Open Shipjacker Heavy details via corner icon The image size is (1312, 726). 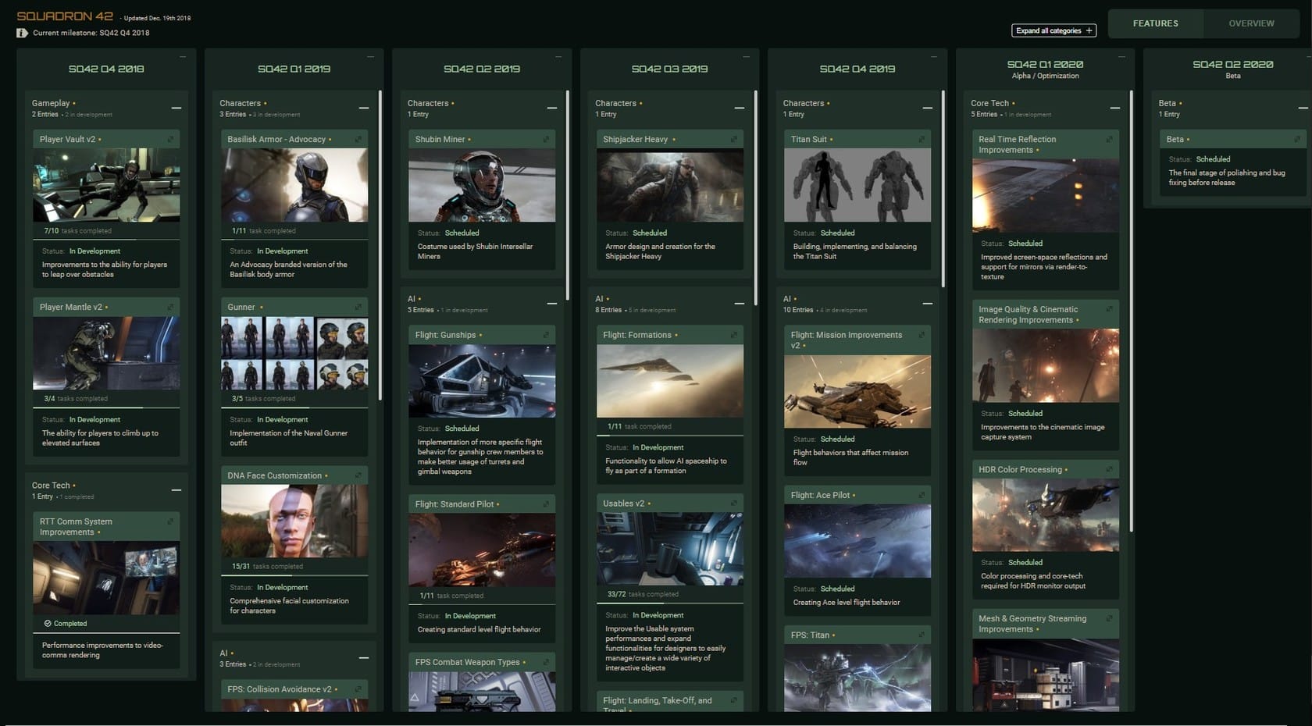pyautogui.click(x=733, y=139)
